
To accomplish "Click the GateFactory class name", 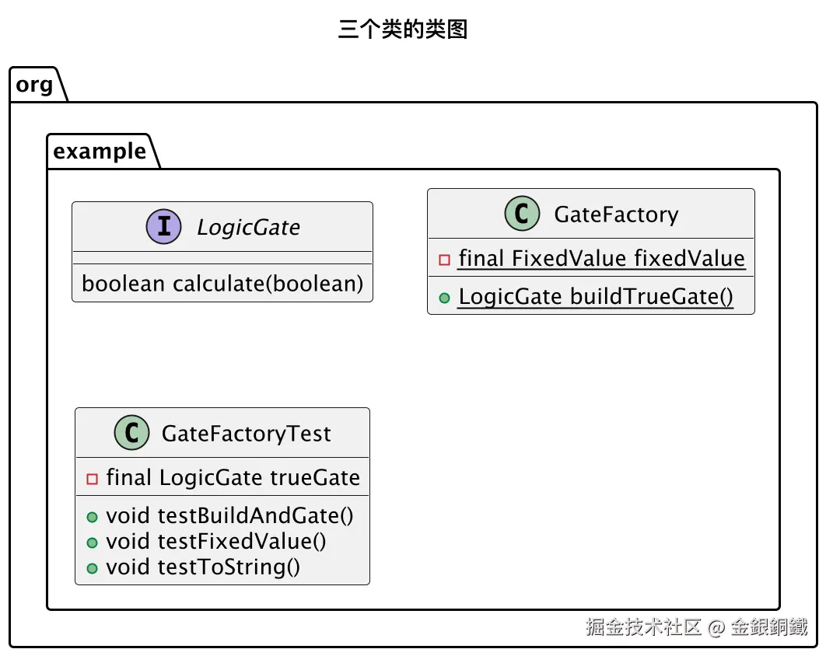I will (x=616, y=215).
